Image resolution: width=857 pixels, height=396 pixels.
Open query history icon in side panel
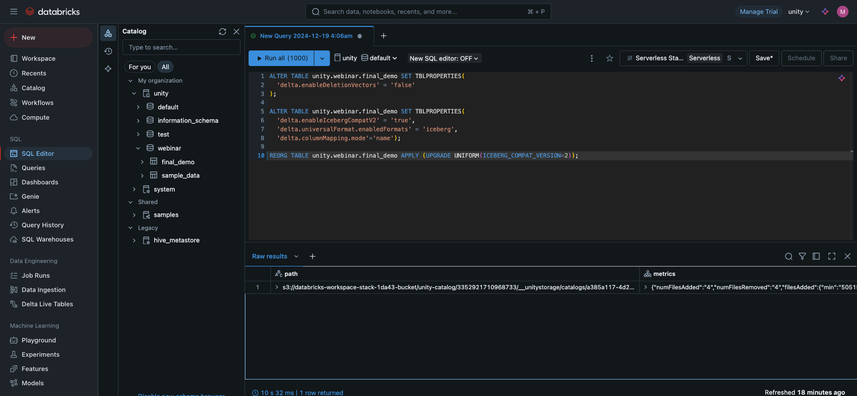[108, 51]
